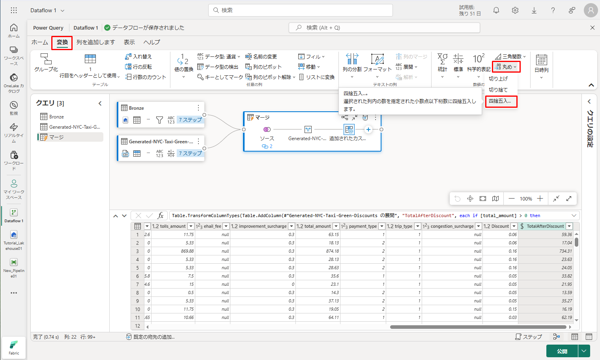Expand the TotalAfterDiscount column filter dropdown

pyautogui.click(x=569, y=226)
